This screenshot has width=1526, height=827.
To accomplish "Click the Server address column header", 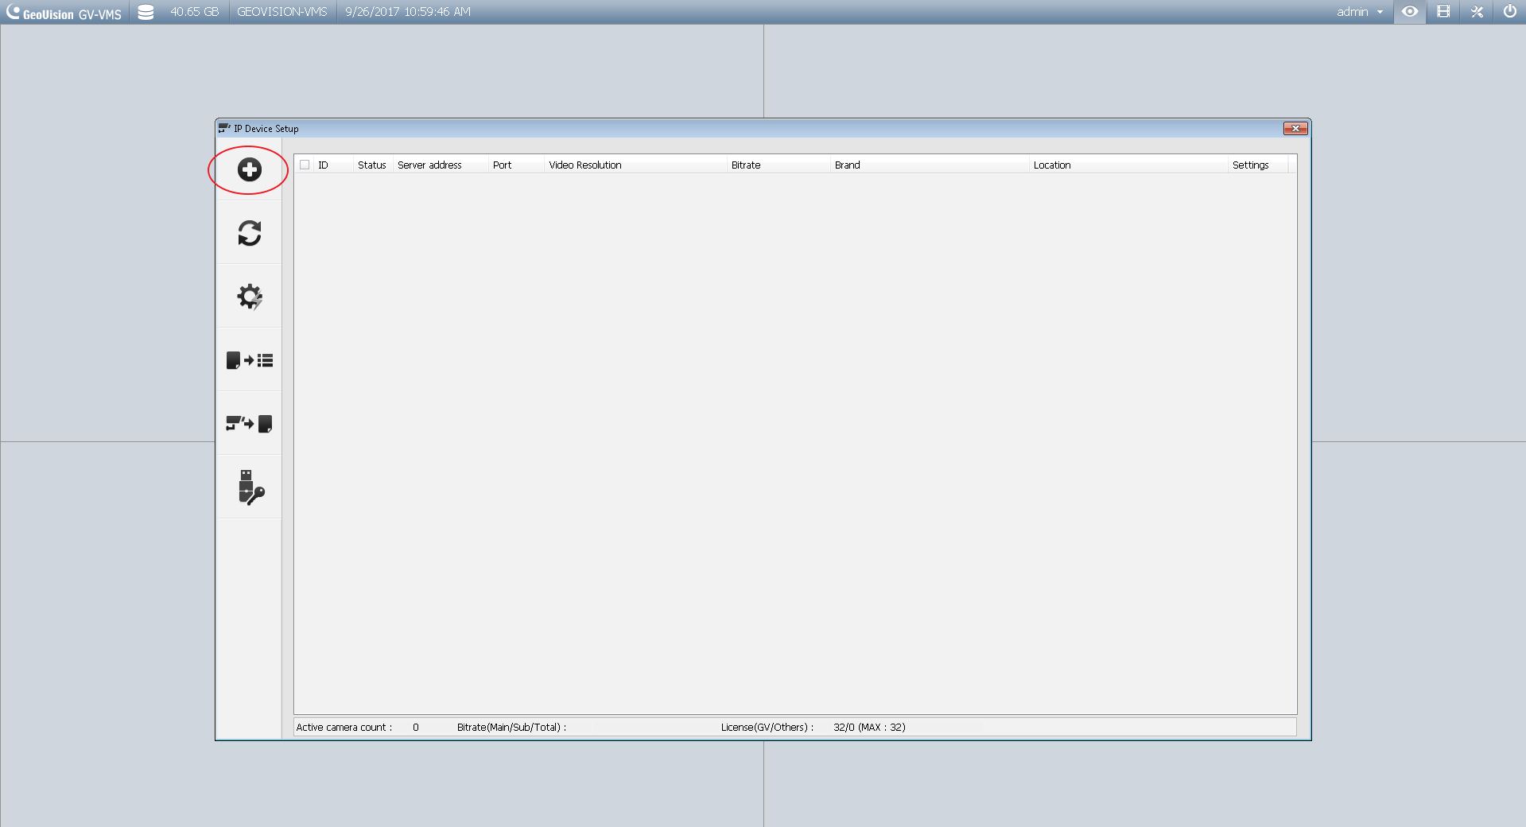I will 429,165.
